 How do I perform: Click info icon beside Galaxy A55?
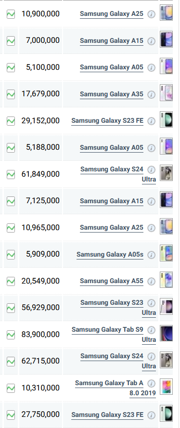pos(151,281)
